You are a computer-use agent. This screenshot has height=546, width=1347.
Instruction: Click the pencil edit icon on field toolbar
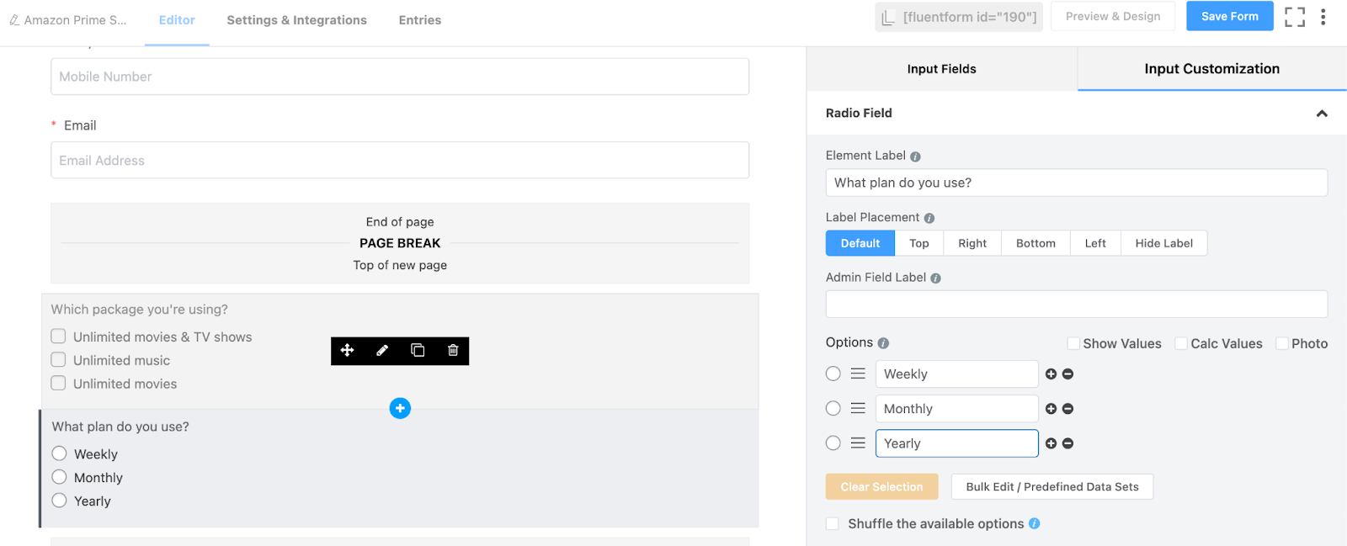point(382,351)
